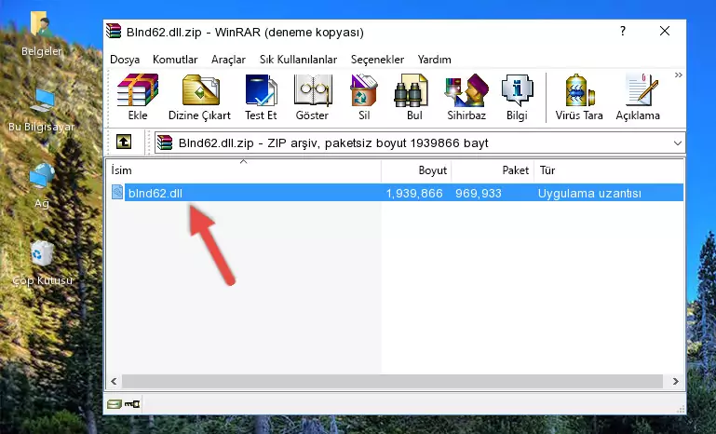716x434 pixels.
Task: Open the Dosya menu
Action: [125, 60]
